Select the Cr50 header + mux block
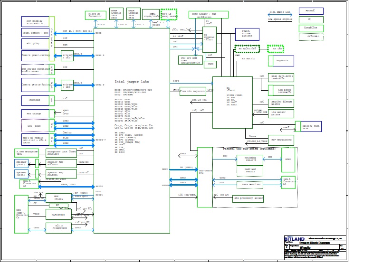 [209, 15]
